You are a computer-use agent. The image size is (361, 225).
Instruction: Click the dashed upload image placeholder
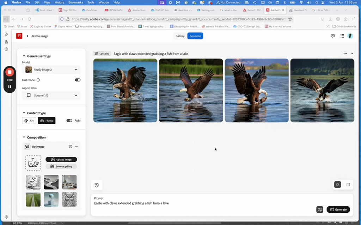point(33,163)
